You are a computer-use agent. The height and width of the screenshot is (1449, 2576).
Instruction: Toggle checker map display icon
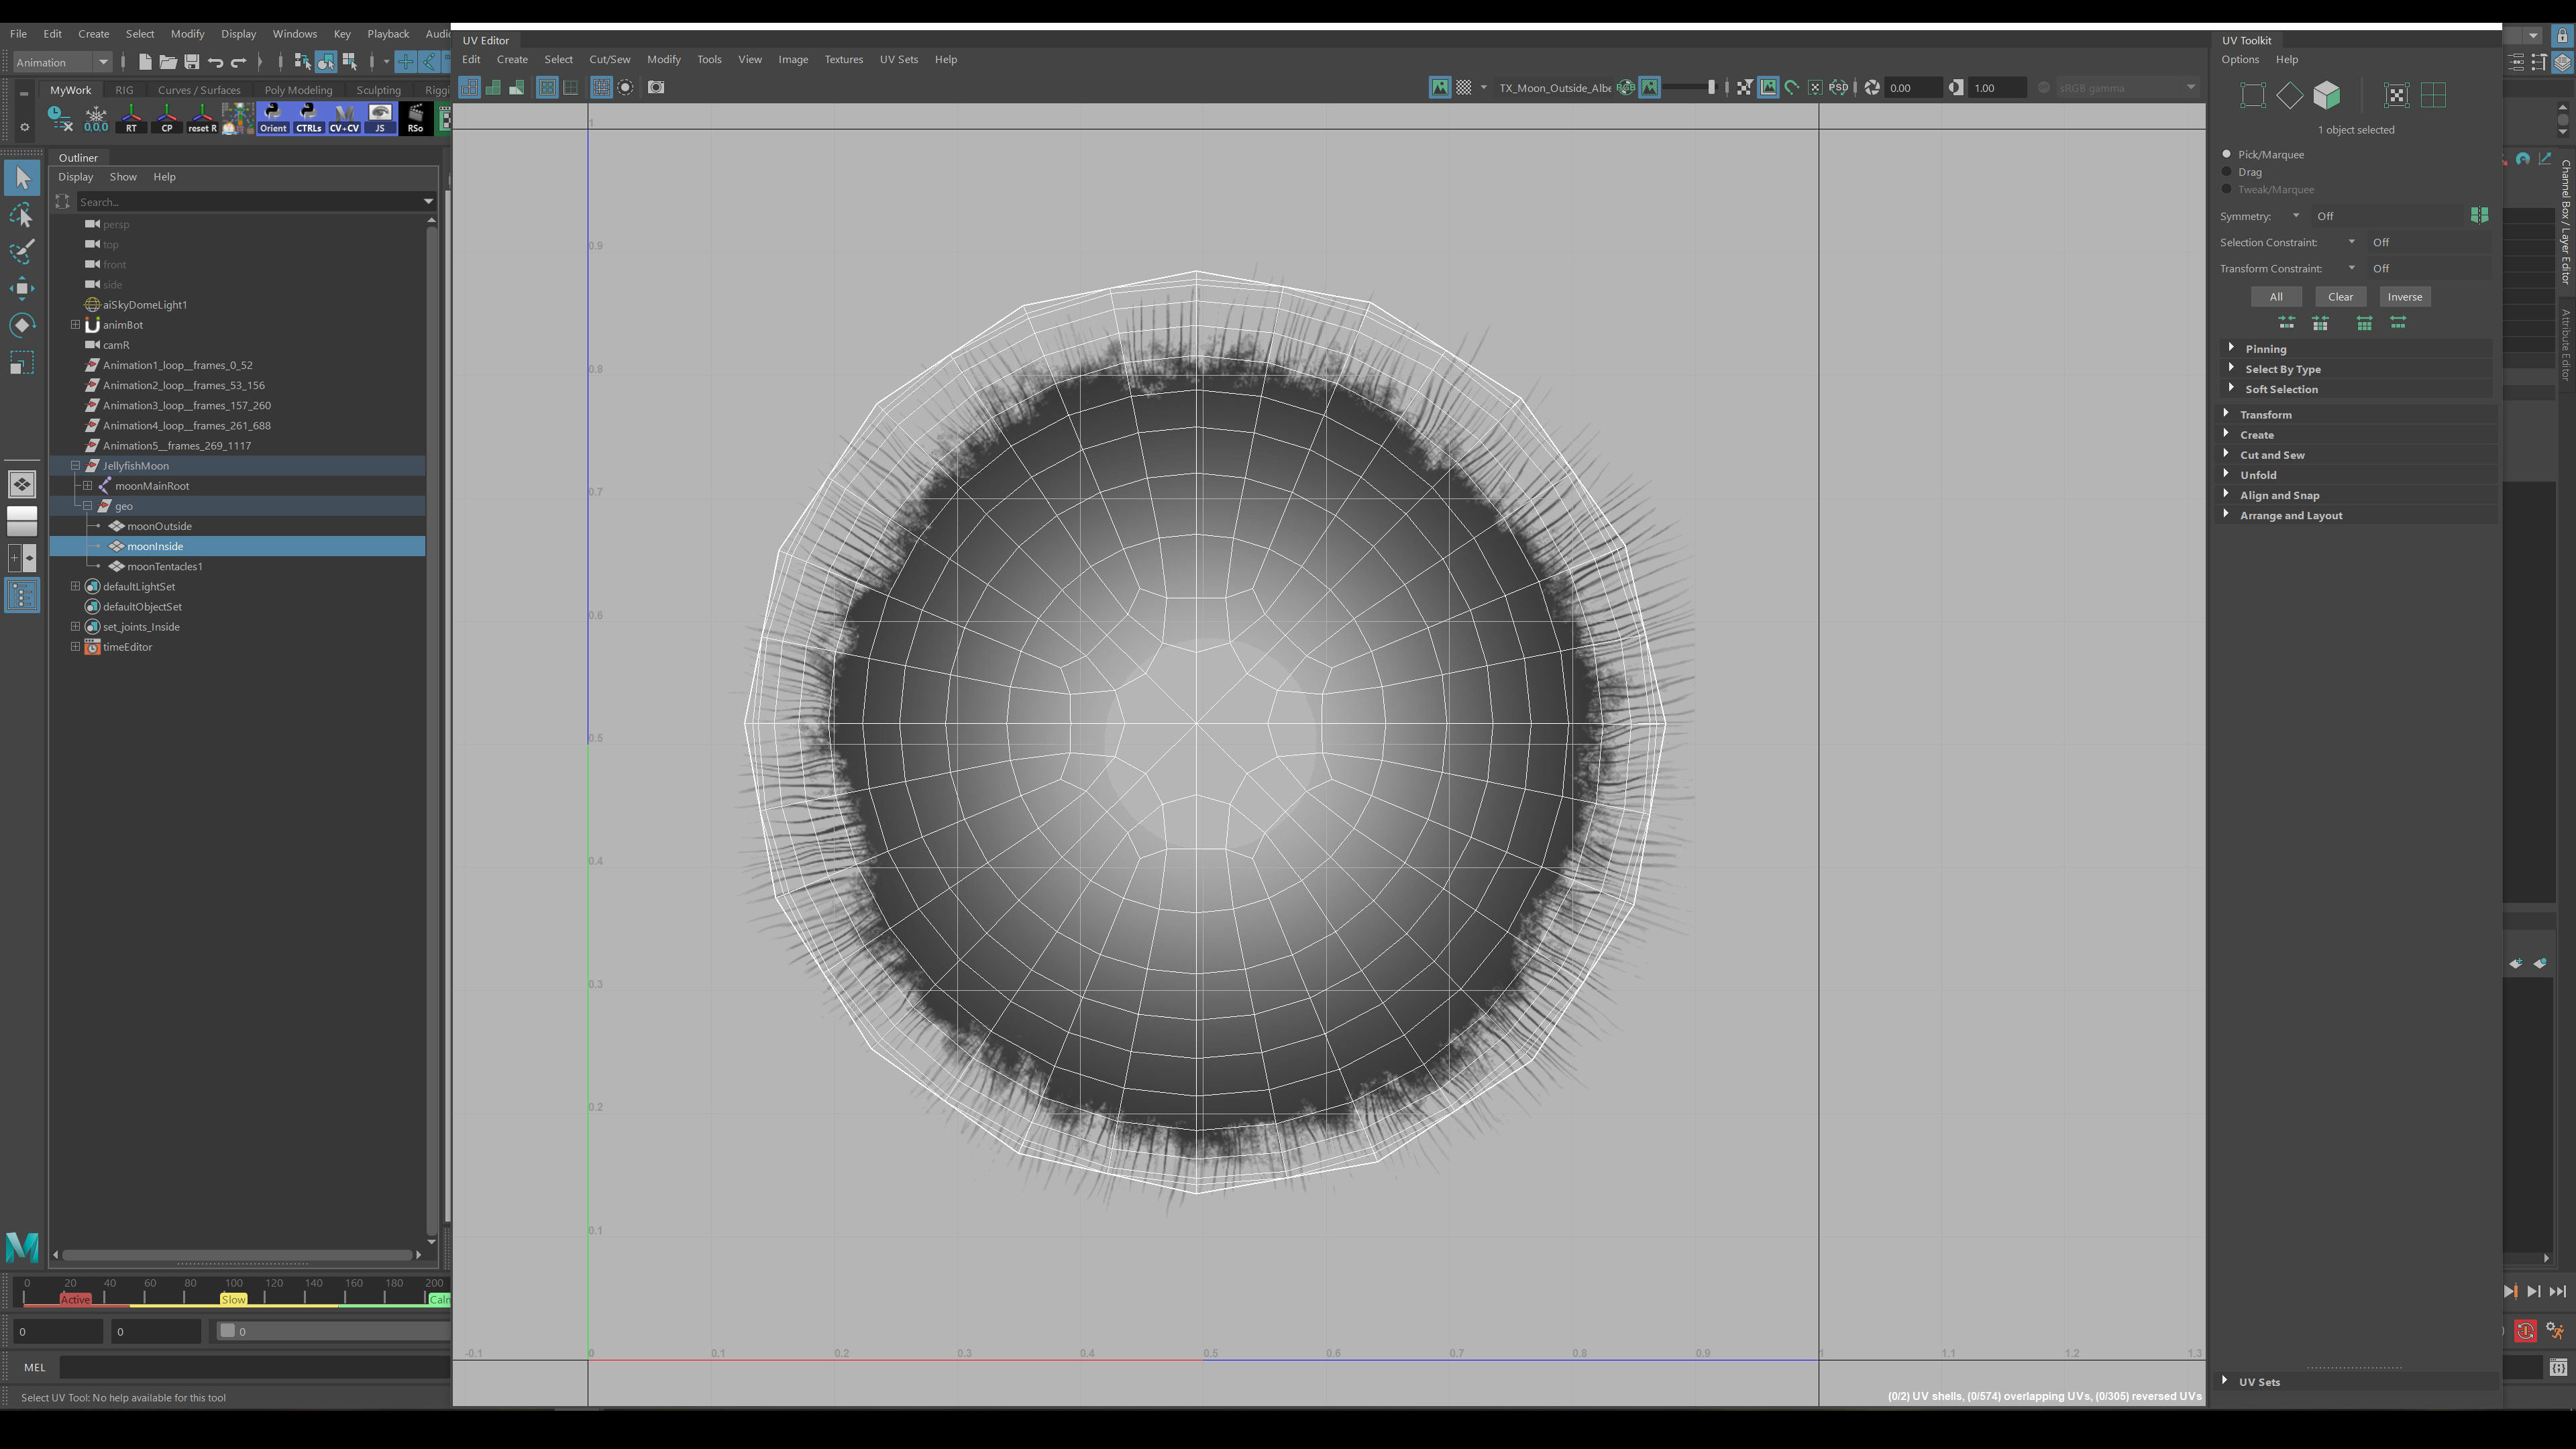(x=1464, y=88)
